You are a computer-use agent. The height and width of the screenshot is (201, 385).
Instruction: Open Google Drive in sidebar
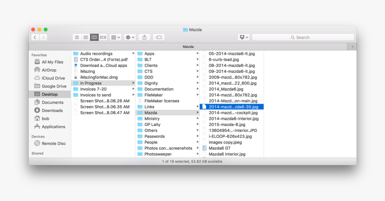[50, 86]
